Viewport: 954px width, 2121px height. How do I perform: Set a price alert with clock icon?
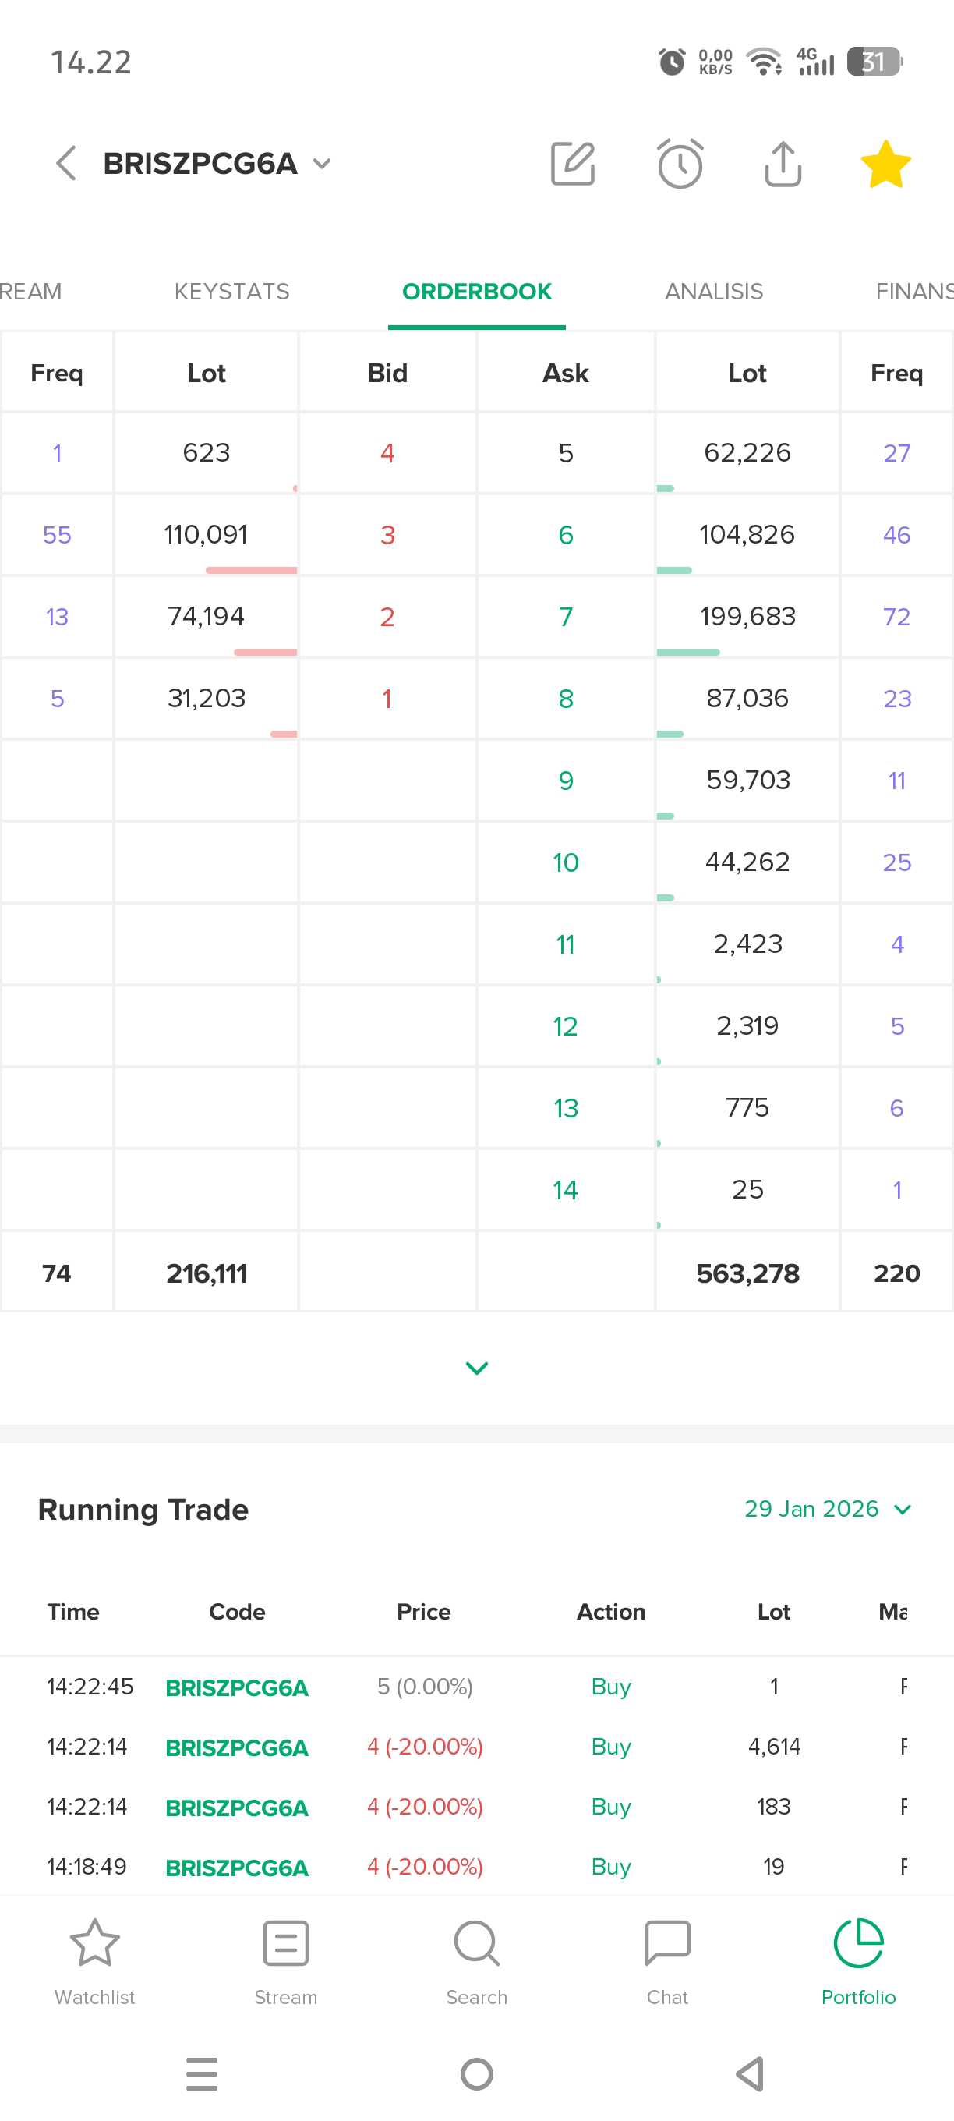pos(680,163)
